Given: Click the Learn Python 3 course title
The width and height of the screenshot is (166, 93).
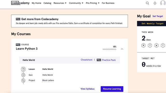Looking at the screenshot, I should [x=27, y=49].
